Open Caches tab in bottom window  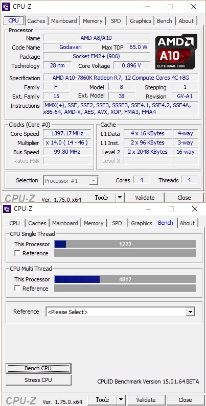(x=37, y=223)
